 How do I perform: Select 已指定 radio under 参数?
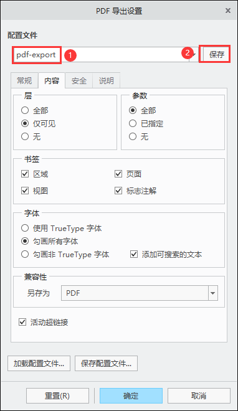click(133, 123)
